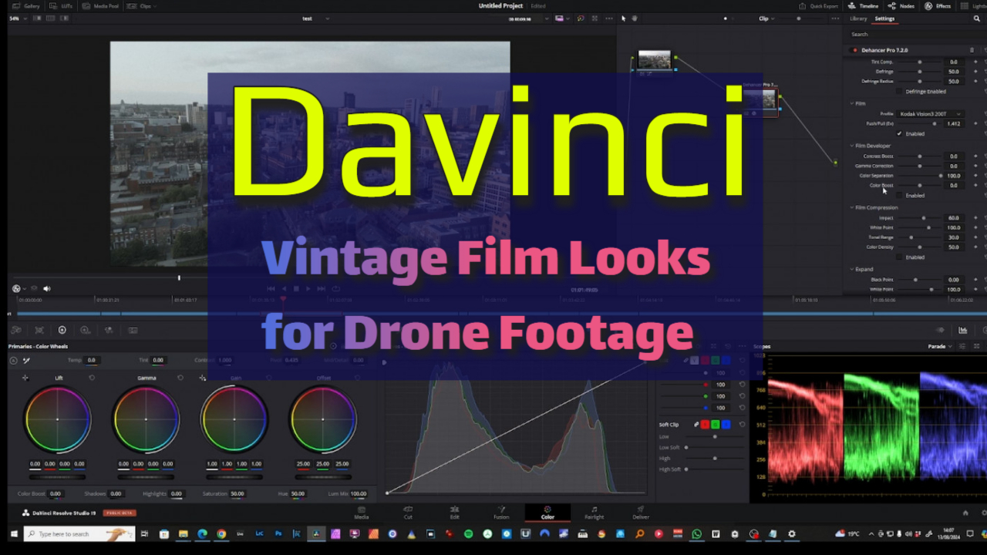The image size is (987, 555).
Task: Toggle the Dehancer Pro 7.2.0 bypass switch
Action: point(854,50)
